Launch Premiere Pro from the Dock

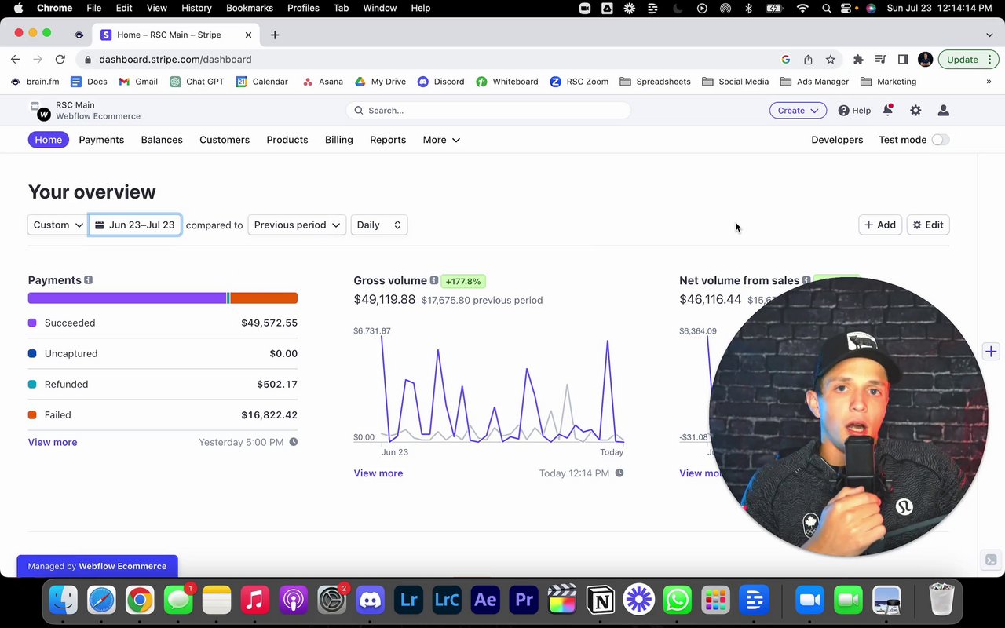pos(524,601)
